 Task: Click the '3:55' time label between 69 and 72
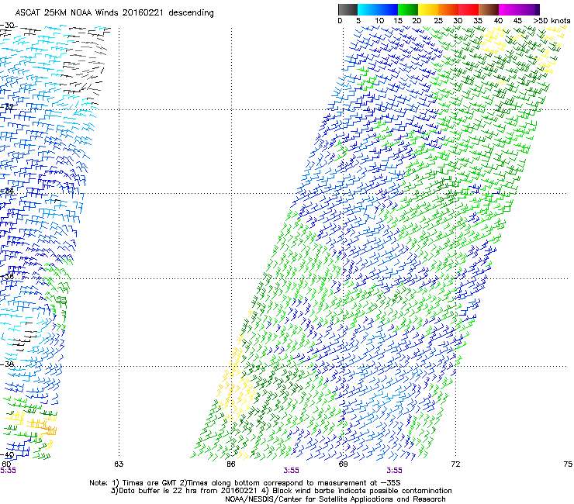[x=394, y=471]
